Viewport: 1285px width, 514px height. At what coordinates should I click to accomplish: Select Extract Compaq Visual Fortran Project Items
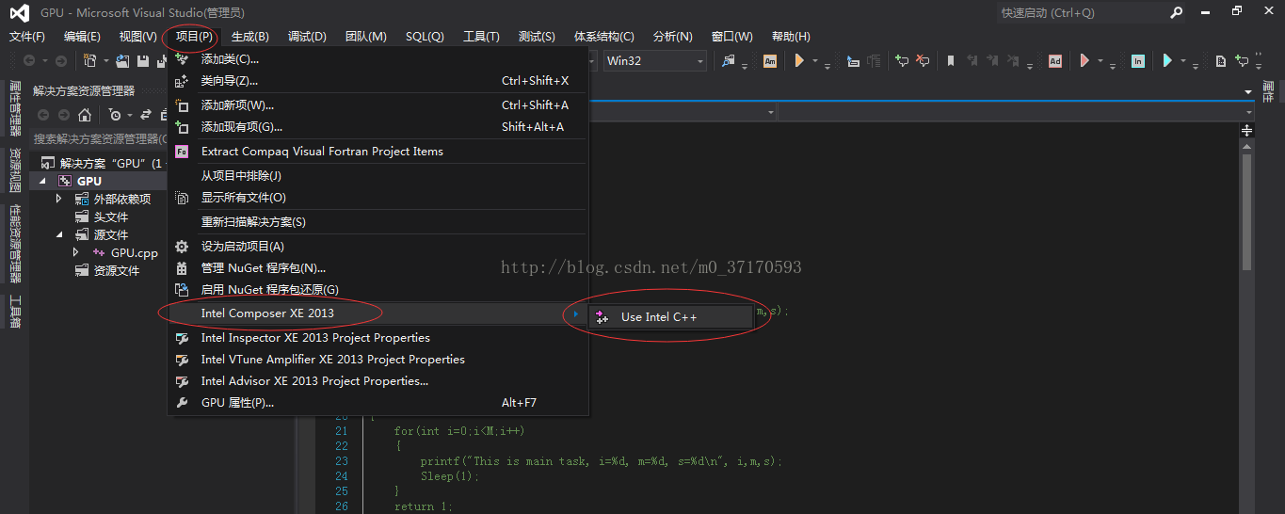click(x=377, y=152)
